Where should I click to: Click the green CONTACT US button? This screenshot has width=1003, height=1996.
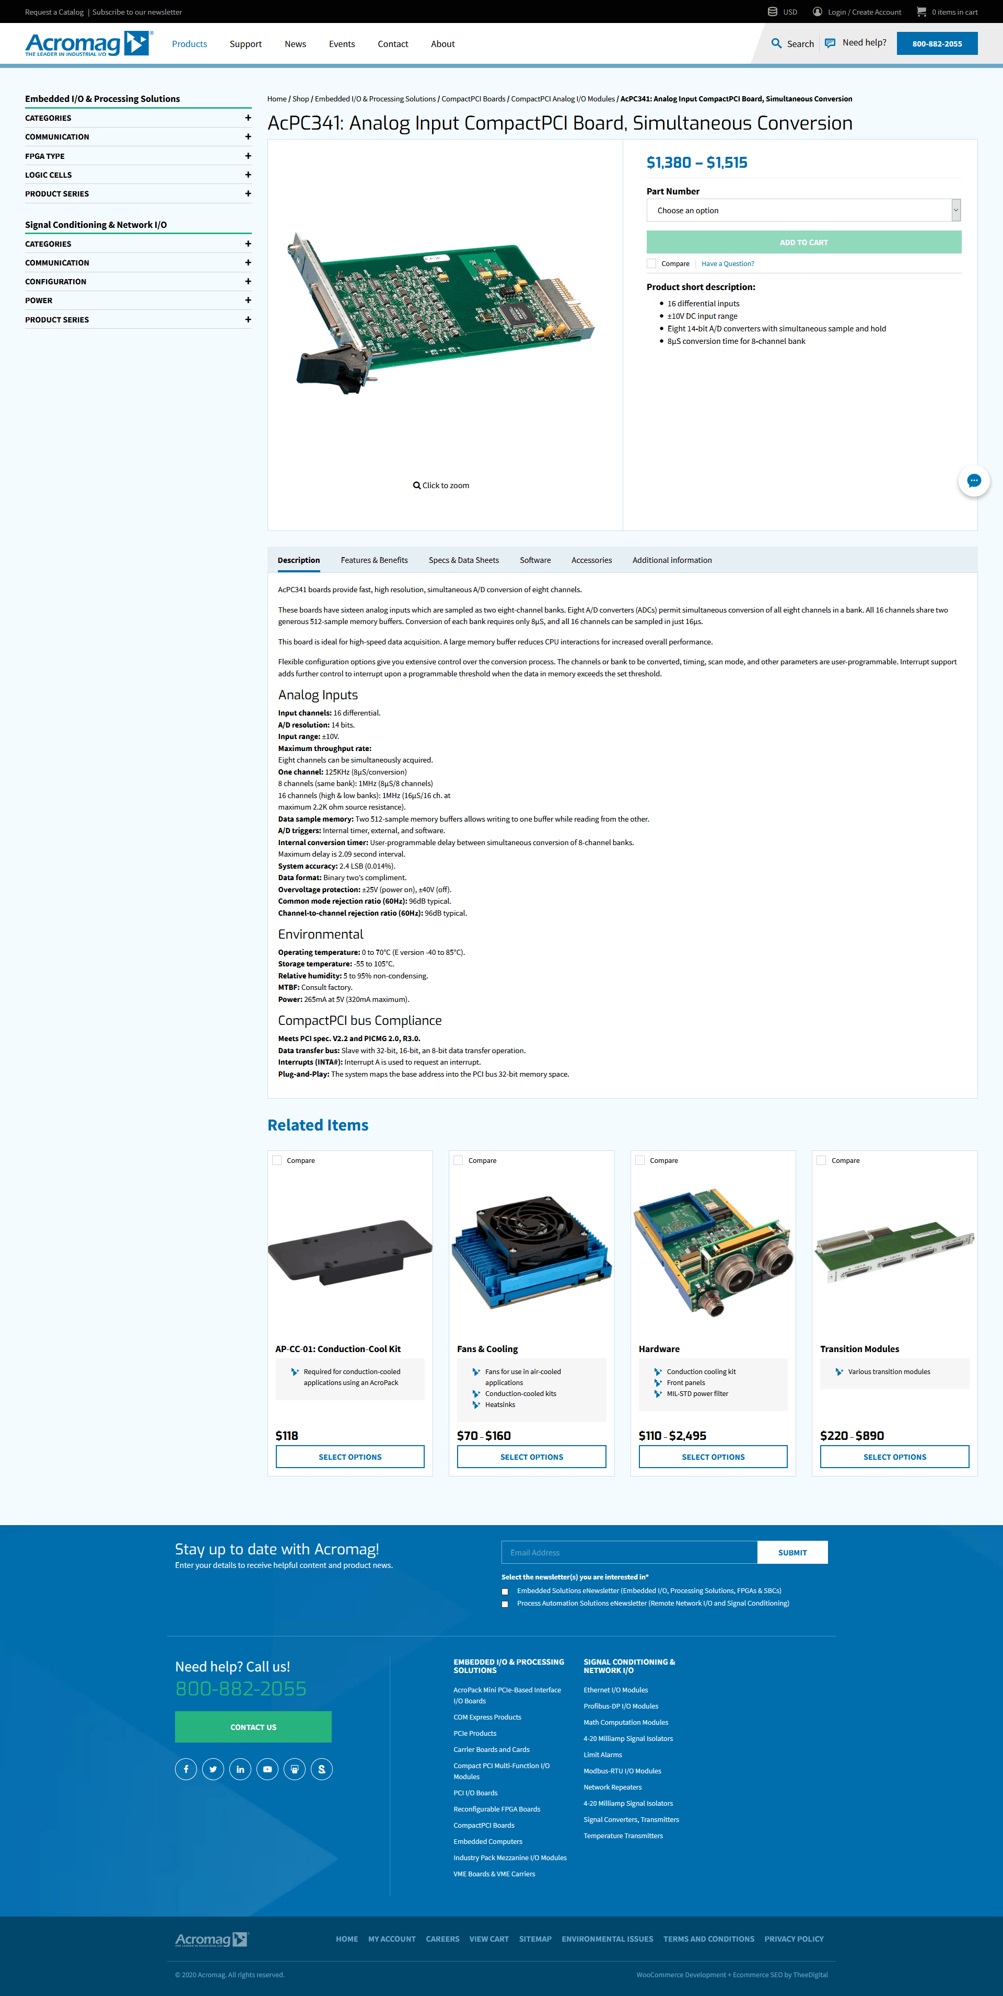pyautogui.click(x=253, y=1727)
